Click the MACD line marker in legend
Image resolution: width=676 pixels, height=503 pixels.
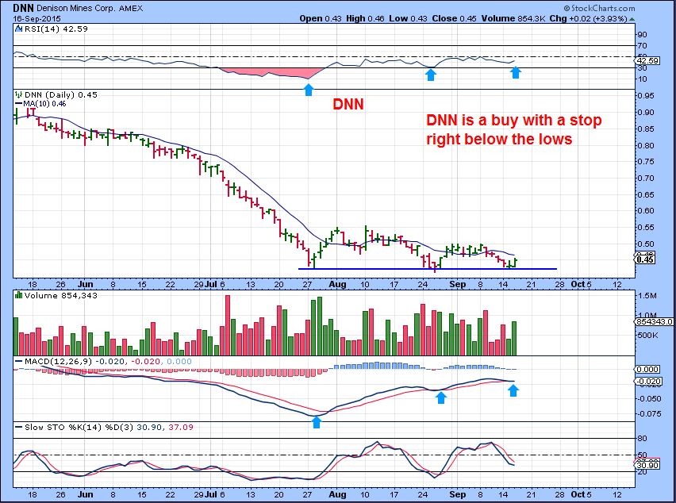pyautogui.click(x=19, y=361)
